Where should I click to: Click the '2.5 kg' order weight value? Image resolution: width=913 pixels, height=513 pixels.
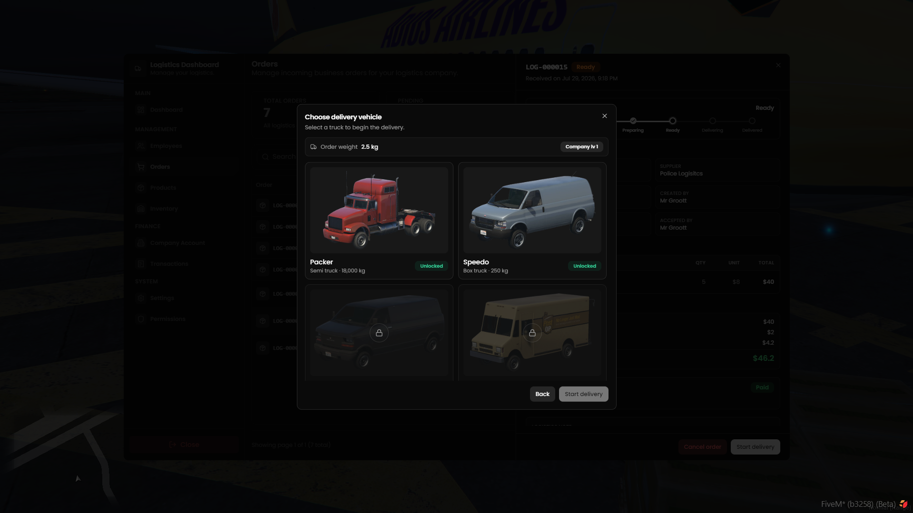[370, 147]
